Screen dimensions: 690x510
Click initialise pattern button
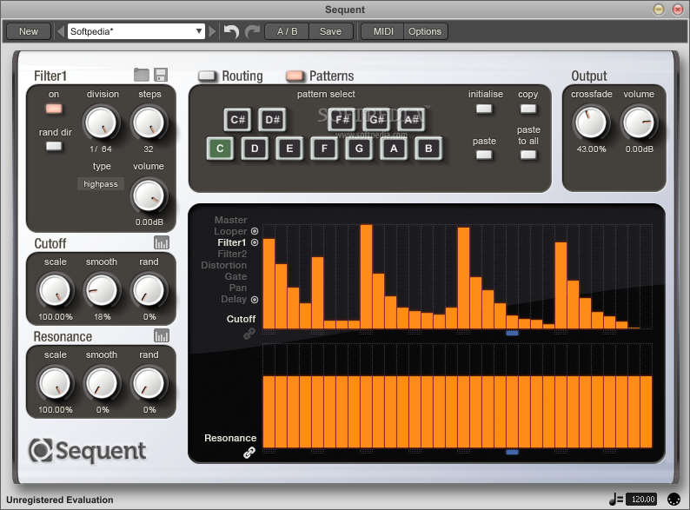[x=484, y=109]
